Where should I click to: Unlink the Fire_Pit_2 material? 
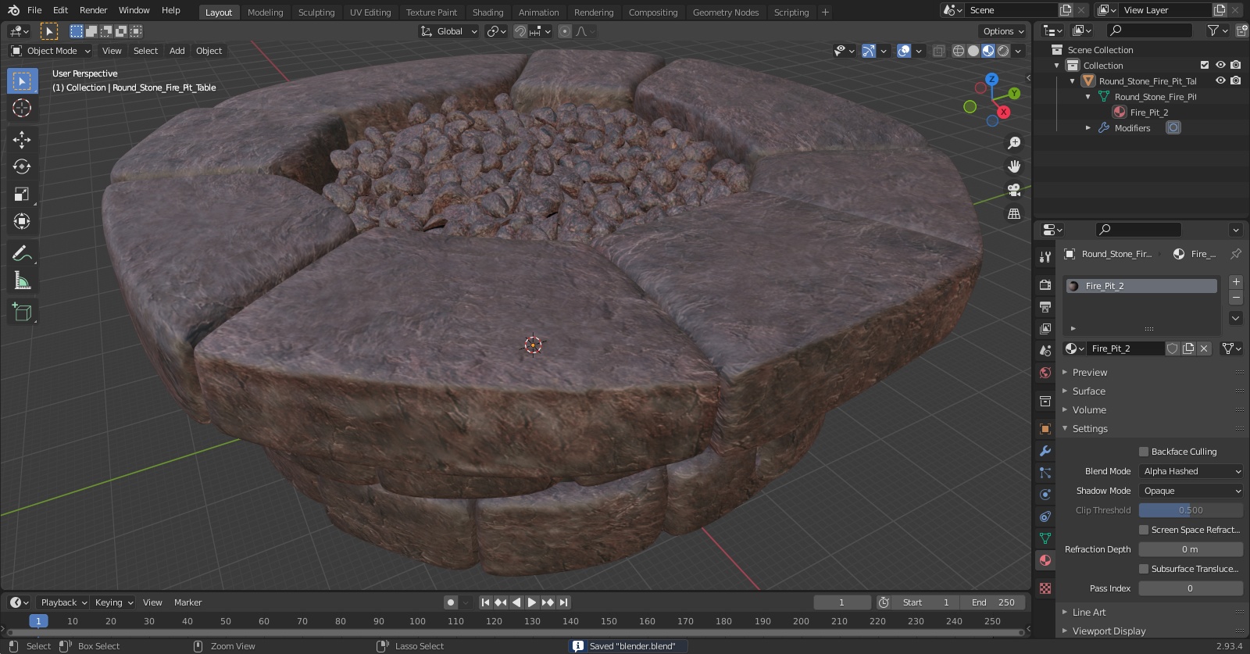coord(1204,348)
